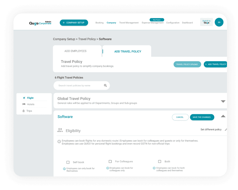Check the For Colleagues checkbox
Screen dimensions: 238x190
coord(110,162)
